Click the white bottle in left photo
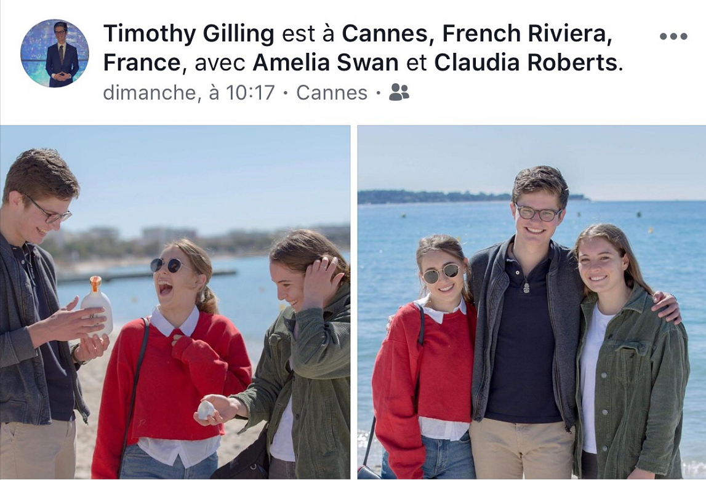Viewport: 706px width, 480px height. [97, 306]
